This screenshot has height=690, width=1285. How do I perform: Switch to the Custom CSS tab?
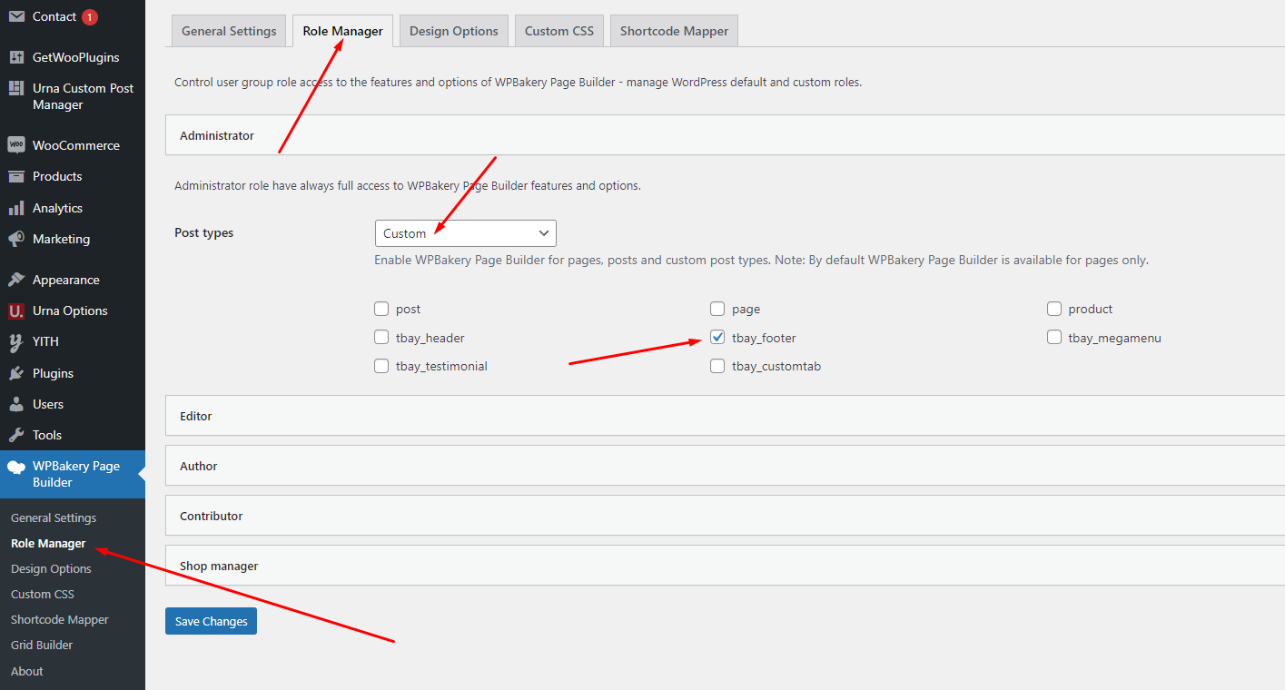click(x=559, y=31)
